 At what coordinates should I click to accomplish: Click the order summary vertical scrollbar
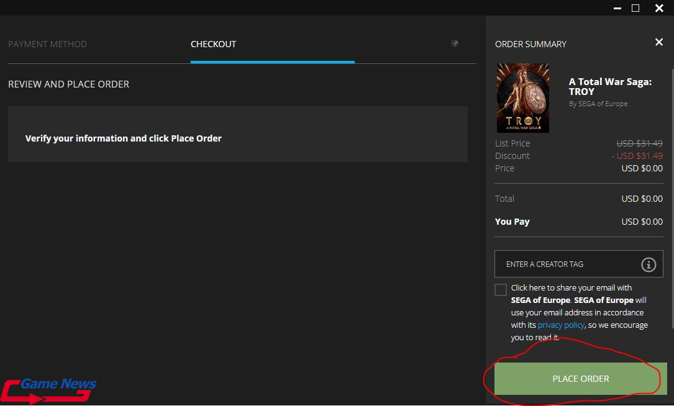(671, 186)
